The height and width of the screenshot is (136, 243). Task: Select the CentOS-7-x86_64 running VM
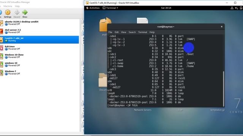click(39, 39)
